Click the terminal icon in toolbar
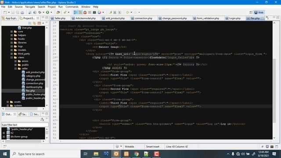 point(94,12)
